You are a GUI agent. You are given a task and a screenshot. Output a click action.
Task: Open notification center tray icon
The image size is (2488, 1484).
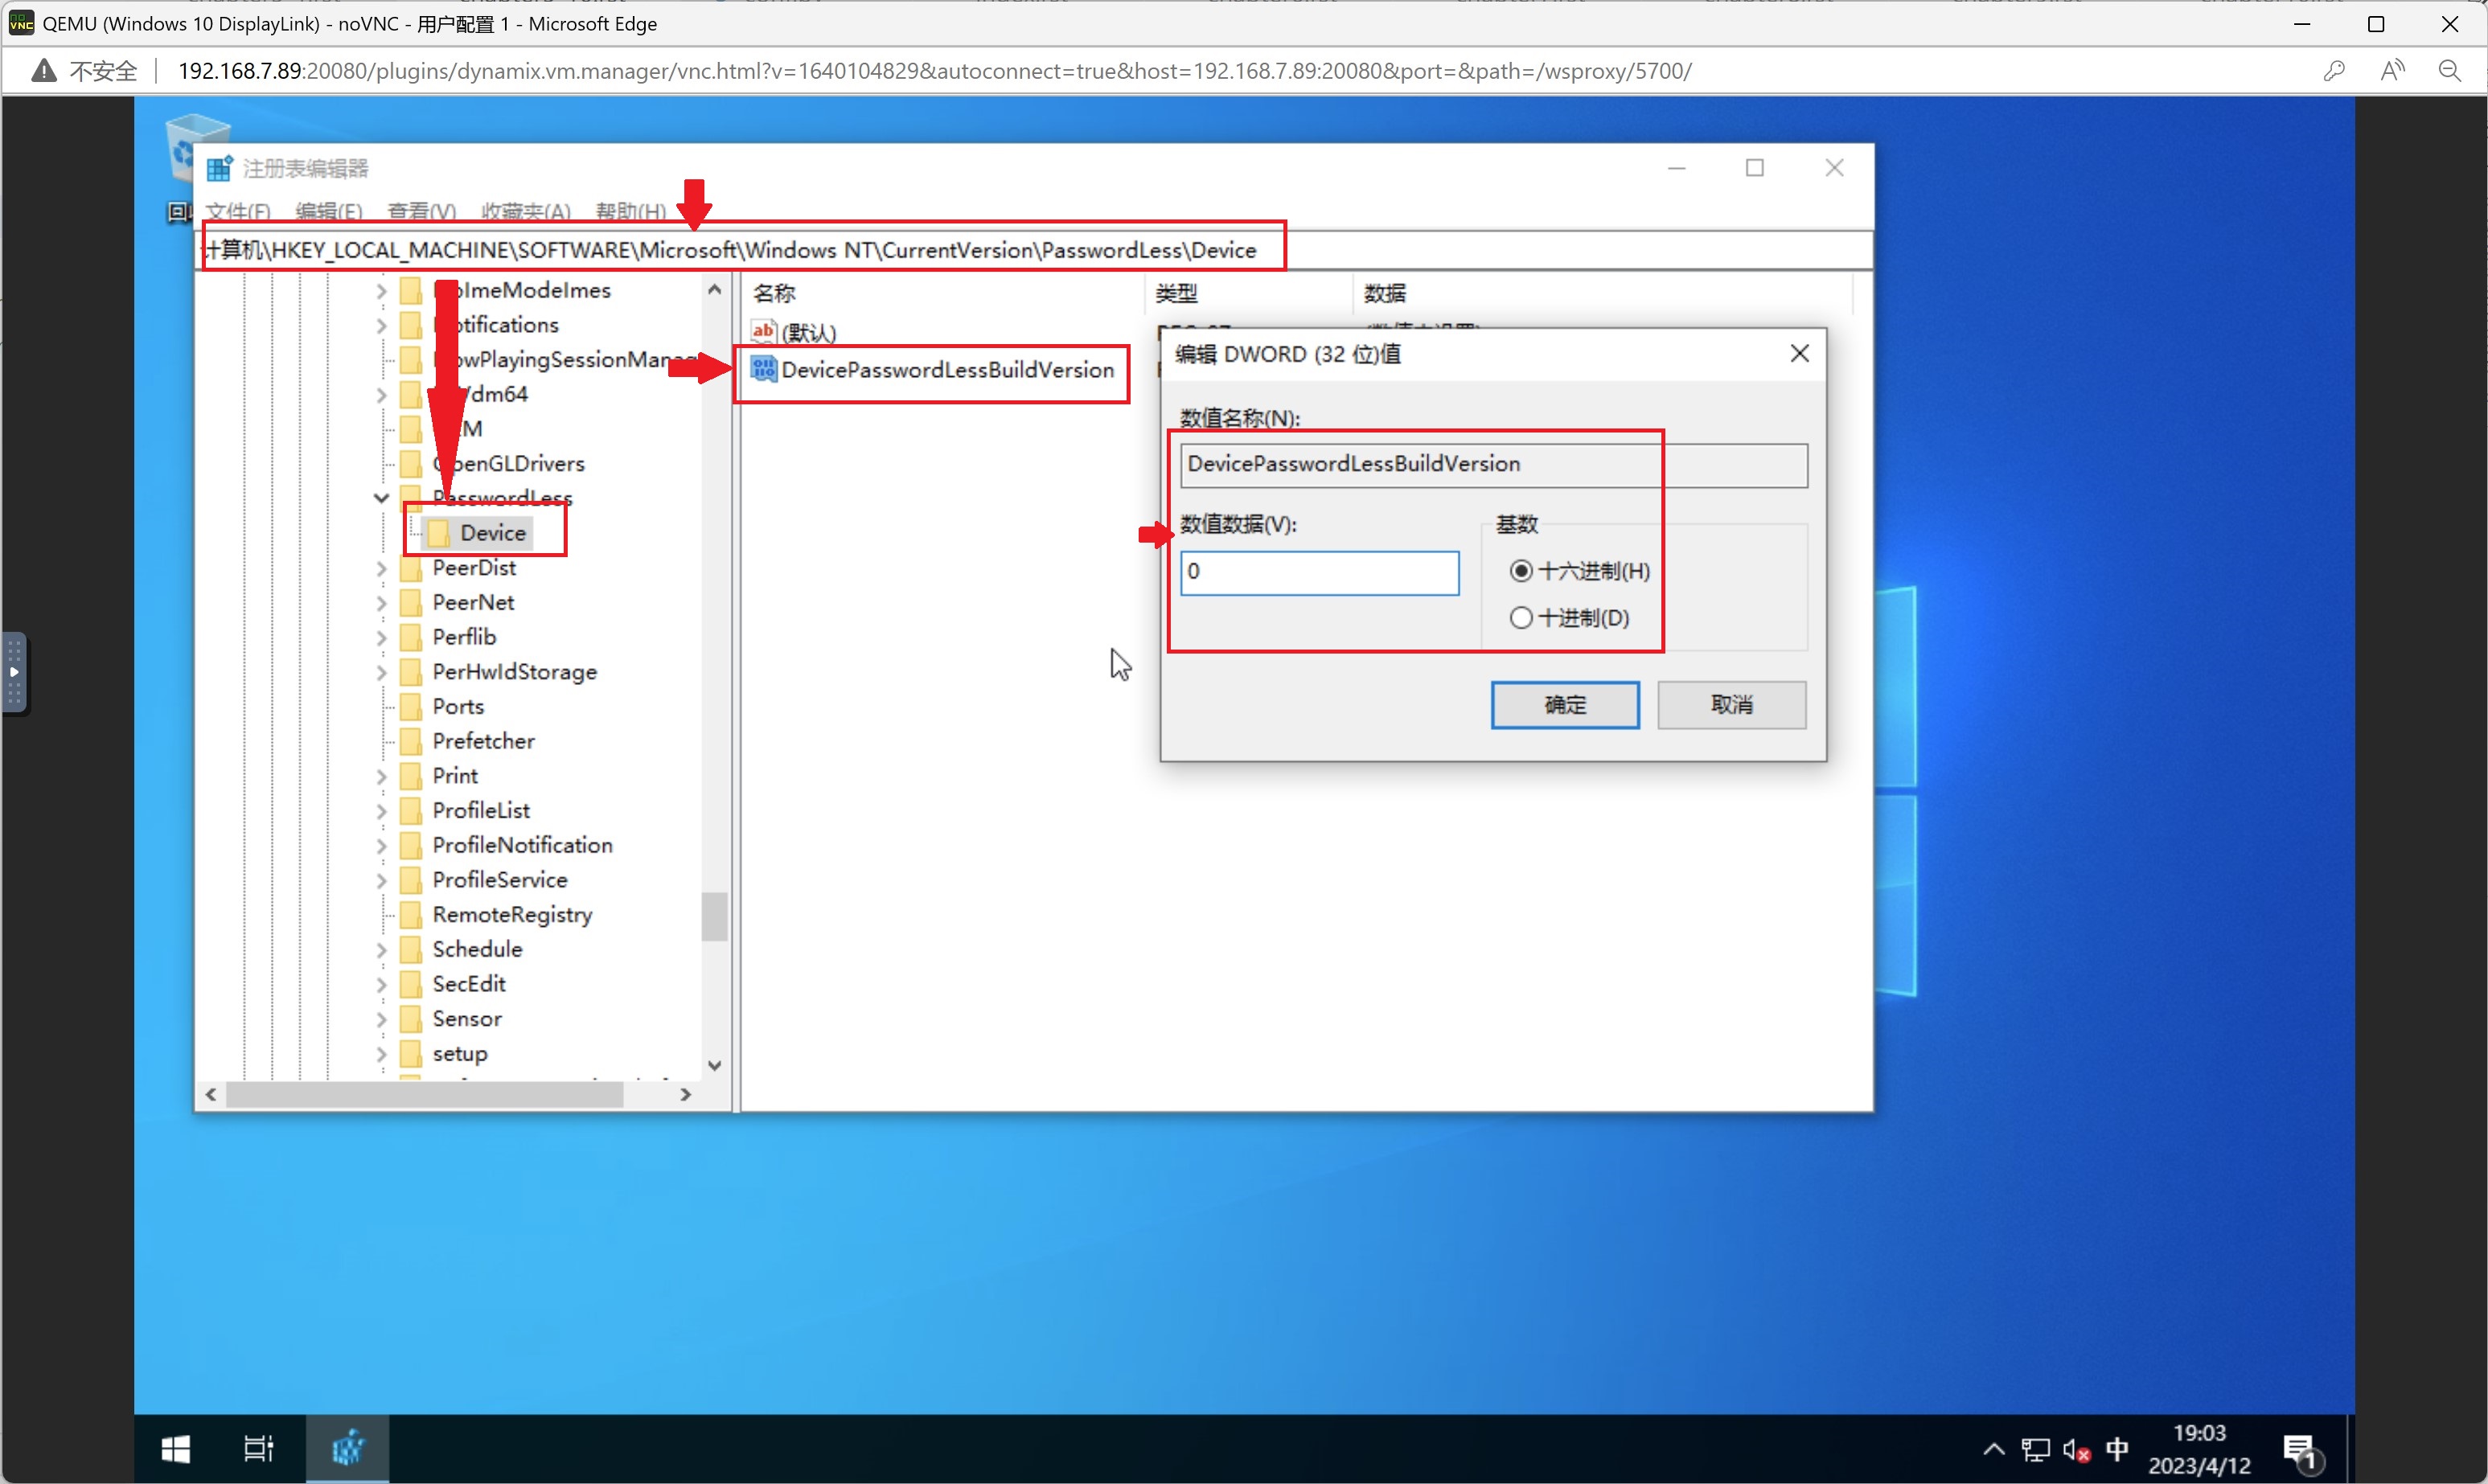coord(2299,1449)
